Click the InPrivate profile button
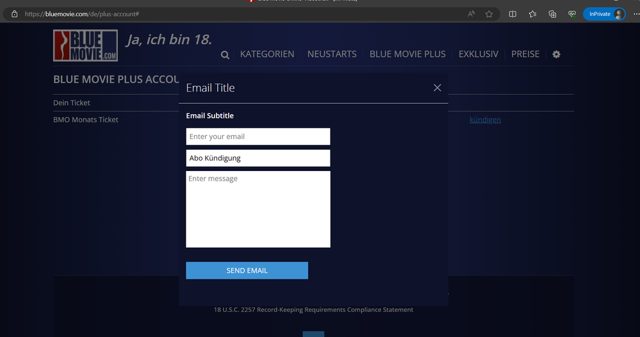This screenshot has width=640, height=337. [604, 14]
